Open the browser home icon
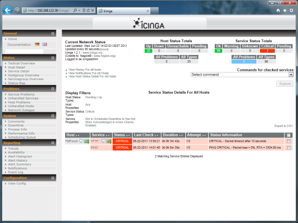Screen dimensions: 298x223 click(278, 11)
